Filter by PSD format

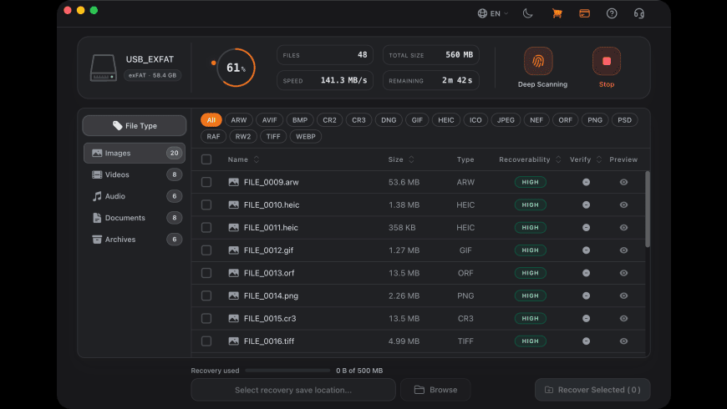pyautogui.click(x=624, y=120)
